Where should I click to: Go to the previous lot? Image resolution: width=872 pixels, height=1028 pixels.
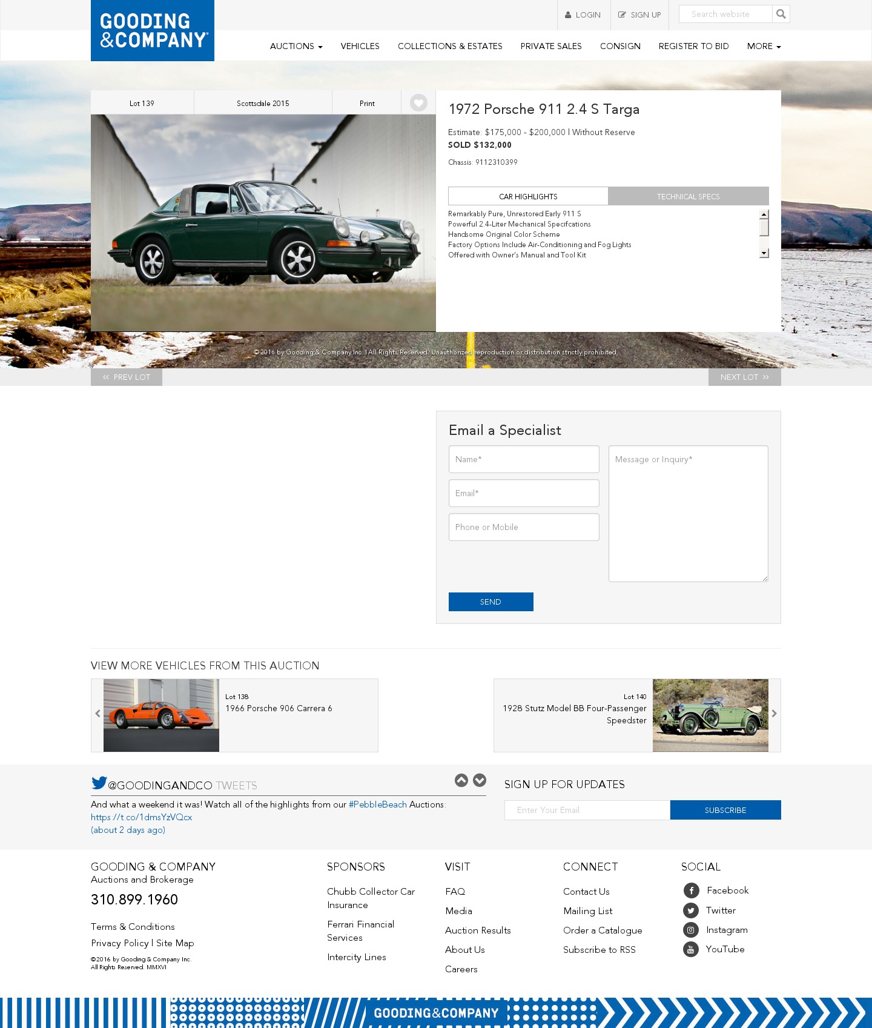click(127, 377)
